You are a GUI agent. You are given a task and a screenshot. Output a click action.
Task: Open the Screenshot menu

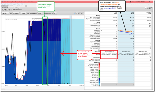point(9,4)
